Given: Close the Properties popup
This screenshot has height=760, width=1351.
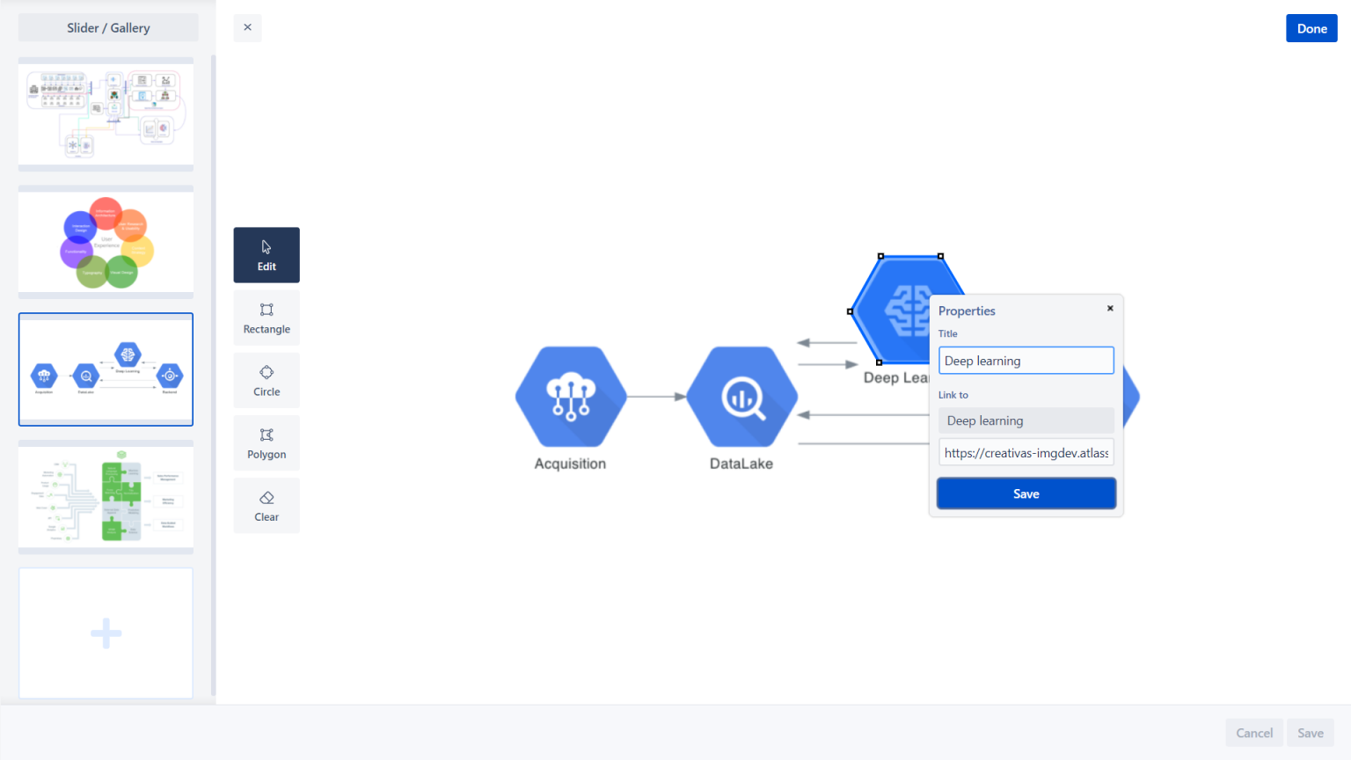Looking at the screenshot, I should (1109, 308).
